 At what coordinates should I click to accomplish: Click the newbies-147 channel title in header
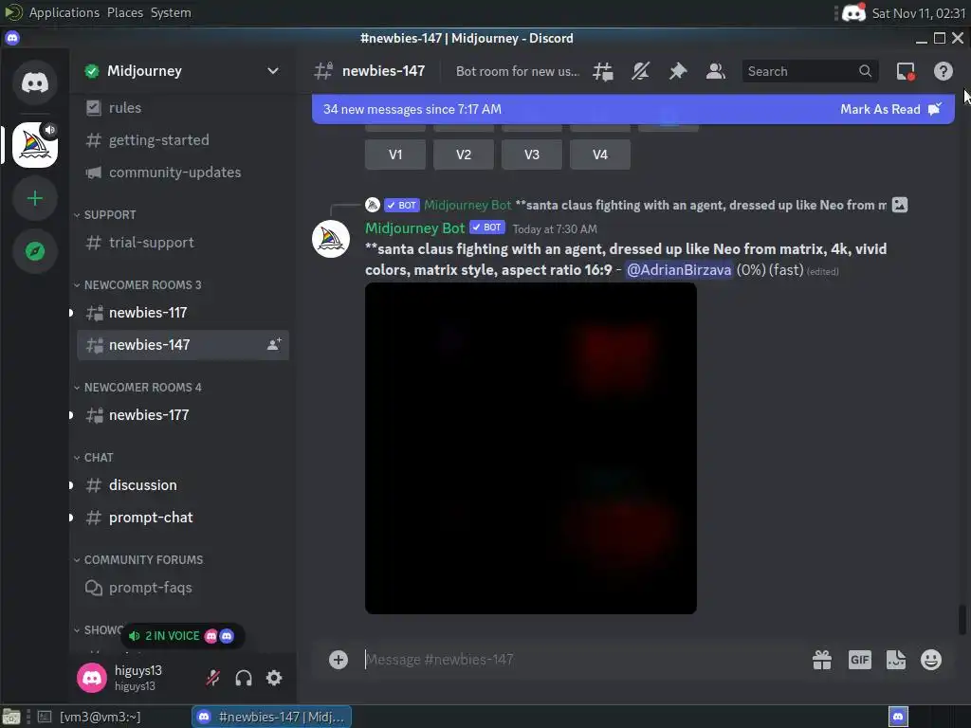pyautogui.click(x=383, y=71)
